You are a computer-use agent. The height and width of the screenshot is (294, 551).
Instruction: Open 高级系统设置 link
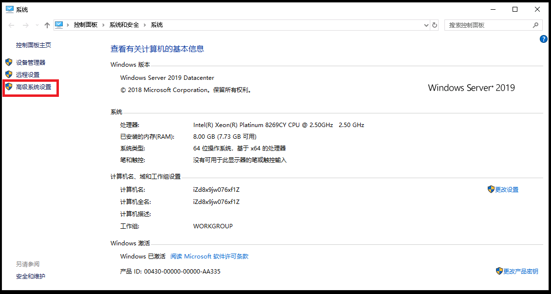click(34, 87)
